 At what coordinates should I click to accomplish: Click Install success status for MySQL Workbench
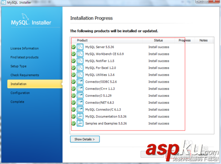(x=159, y=54)
